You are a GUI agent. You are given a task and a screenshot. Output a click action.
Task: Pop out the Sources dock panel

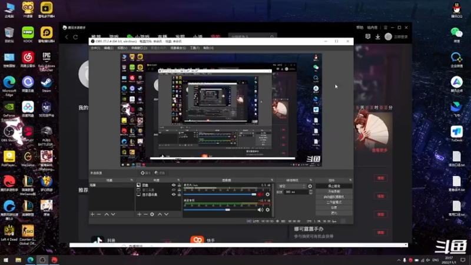pyautogui.click(x=178, y=180)
